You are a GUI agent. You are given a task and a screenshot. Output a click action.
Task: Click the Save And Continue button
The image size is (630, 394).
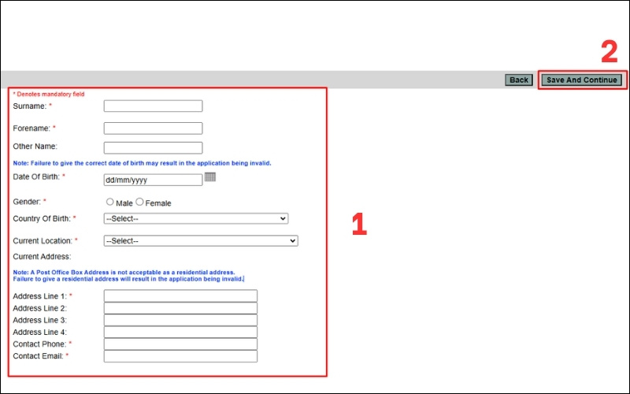click(582, 80)
